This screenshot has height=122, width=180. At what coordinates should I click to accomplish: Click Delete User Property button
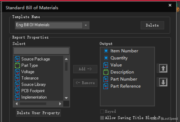[x=38, y=113]
